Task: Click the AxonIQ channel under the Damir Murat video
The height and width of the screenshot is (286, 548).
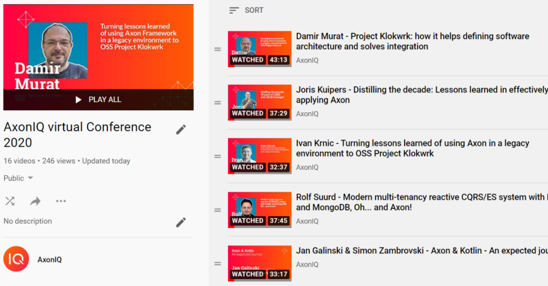Action: pyautogui.click(x=307, y=60)
